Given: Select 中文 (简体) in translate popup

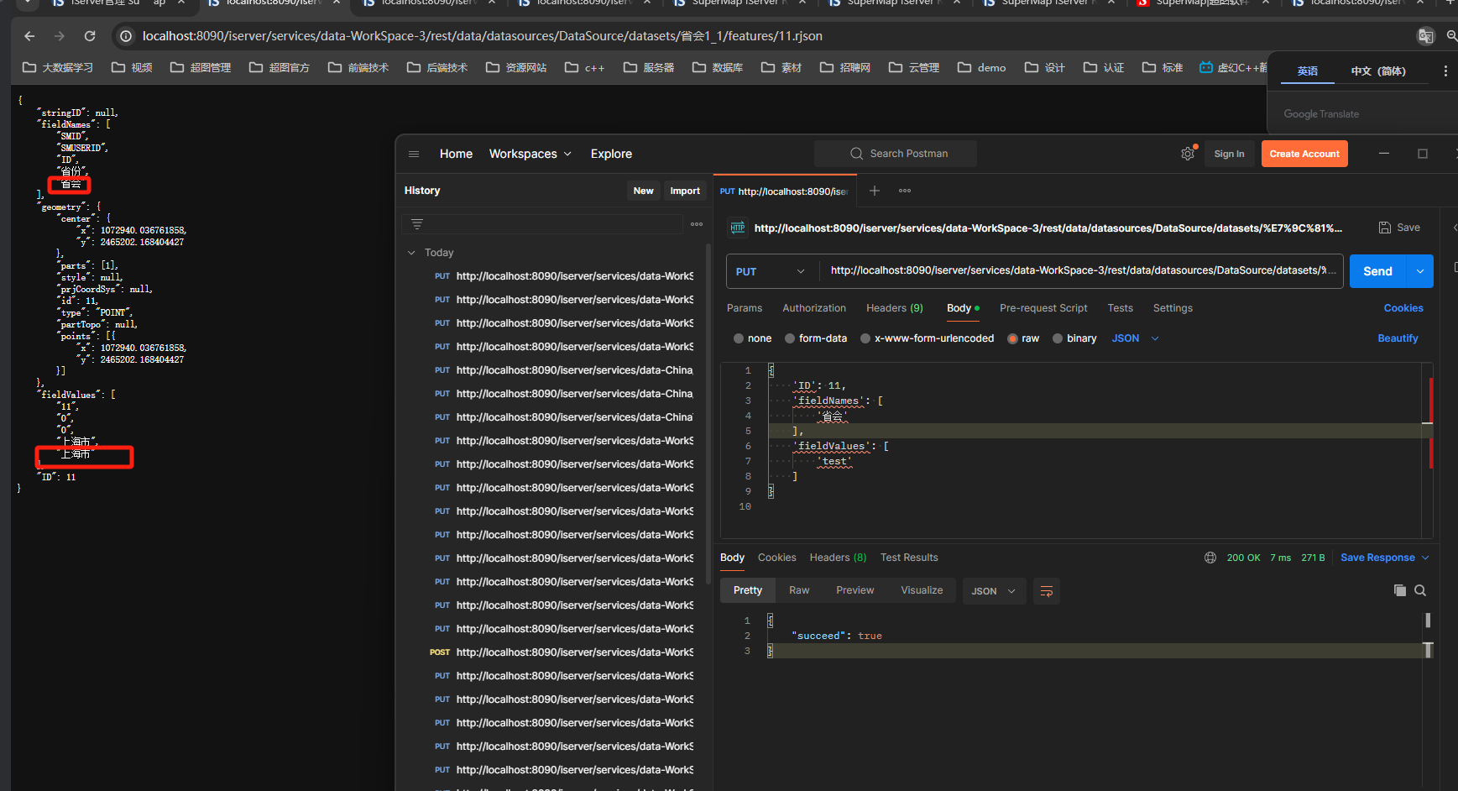Looking at the screenshot, I should click(1378, 71).
